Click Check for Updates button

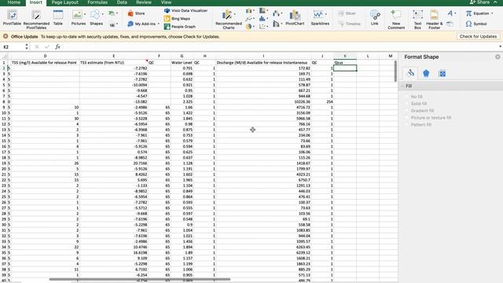tap(478, 36)
